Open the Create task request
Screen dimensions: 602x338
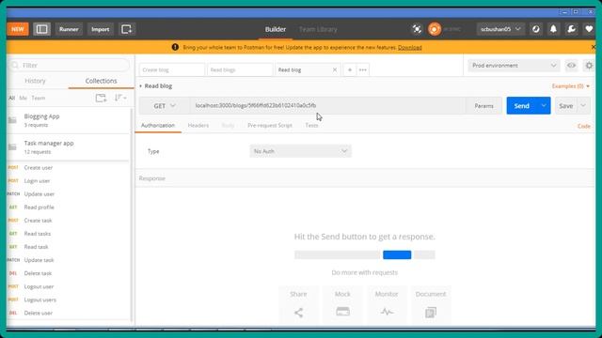click(x=38, y=221)
